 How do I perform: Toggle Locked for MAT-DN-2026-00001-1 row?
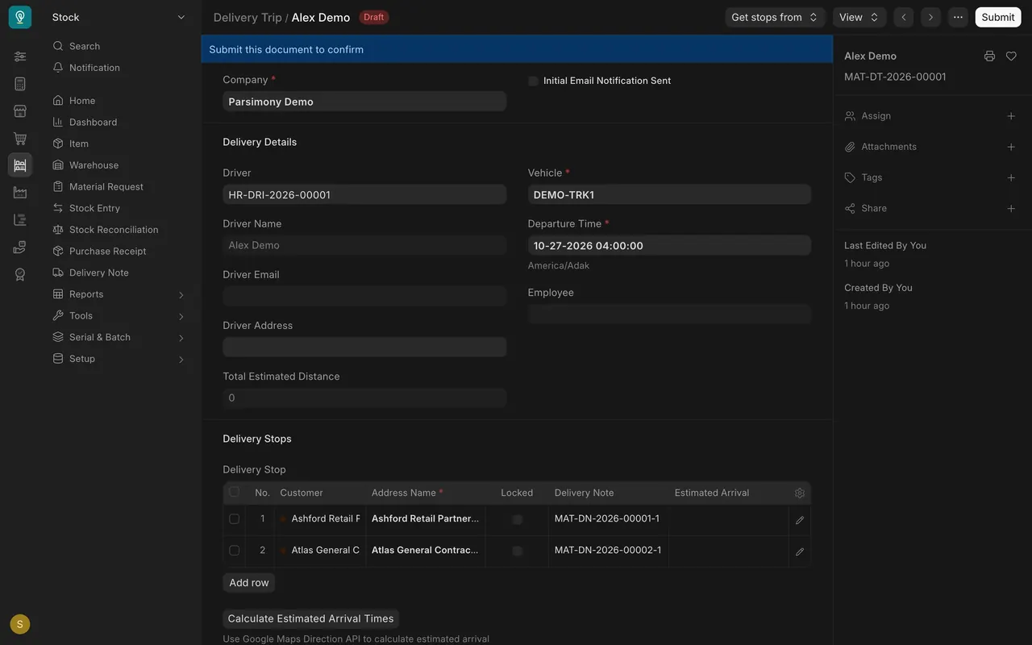click(517, 519)
